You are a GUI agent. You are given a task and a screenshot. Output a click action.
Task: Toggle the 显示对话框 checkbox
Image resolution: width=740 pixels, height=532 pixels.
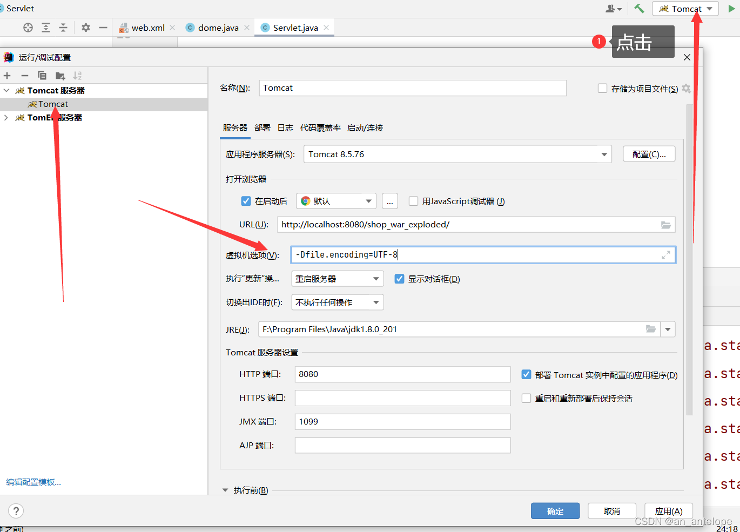click(399, 279)
